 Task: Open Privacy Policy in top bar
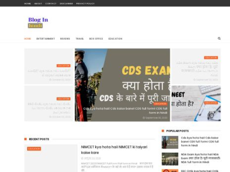(85, 3)
